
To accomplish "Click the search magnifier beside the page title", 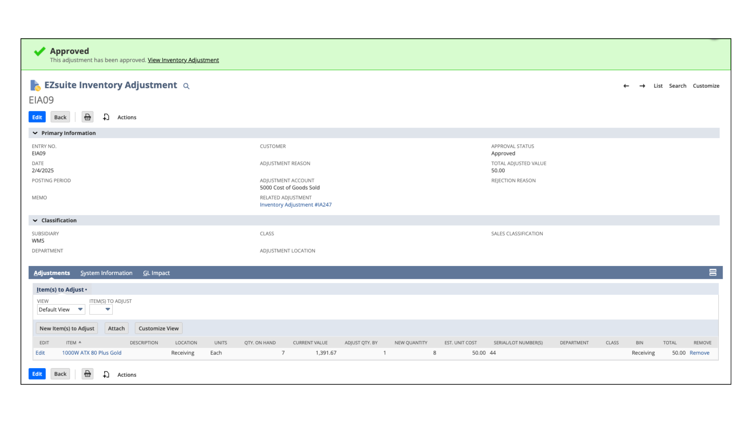I will coord(186,86).
